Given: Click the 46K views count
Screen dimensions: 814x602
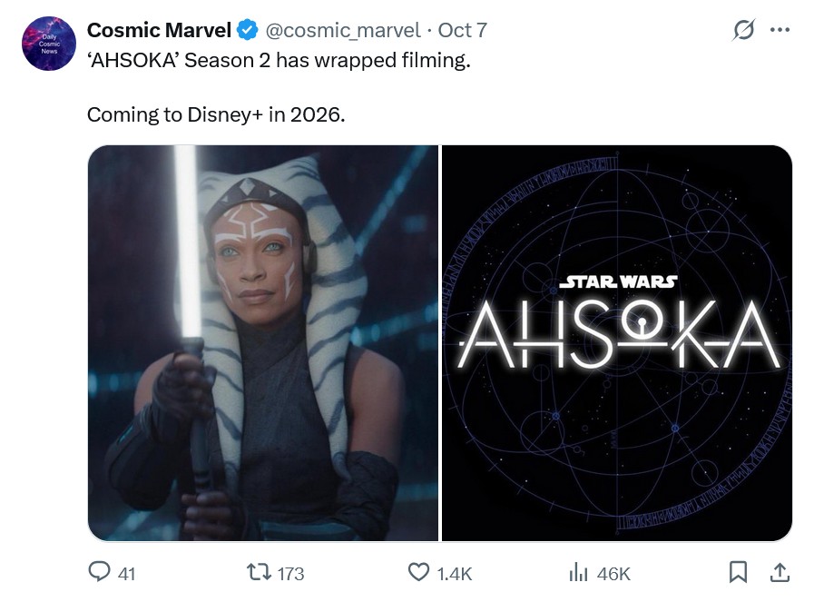Looking at the screenshot, I should [x=613, y=573].
